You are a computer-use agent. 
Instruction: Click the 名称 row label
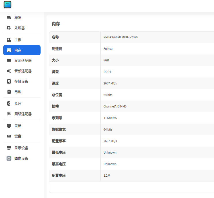point(55,37)
